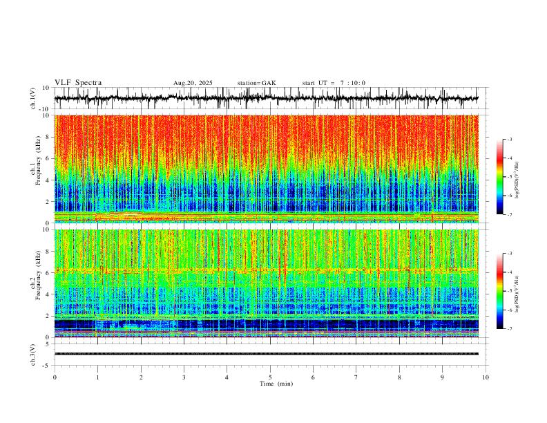Click the upper color bar '-3' label
The height and width of the screenshot is (423, 547).
coord(510,139)
